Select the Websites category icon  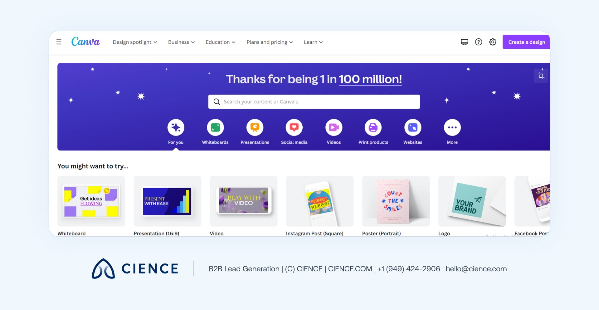tap(412, 127)
